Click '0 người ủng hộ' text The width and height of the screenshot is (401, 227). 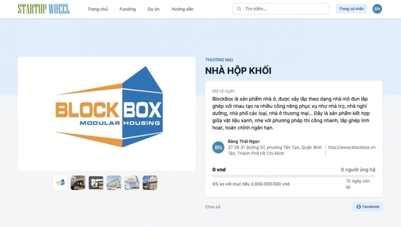358,170
